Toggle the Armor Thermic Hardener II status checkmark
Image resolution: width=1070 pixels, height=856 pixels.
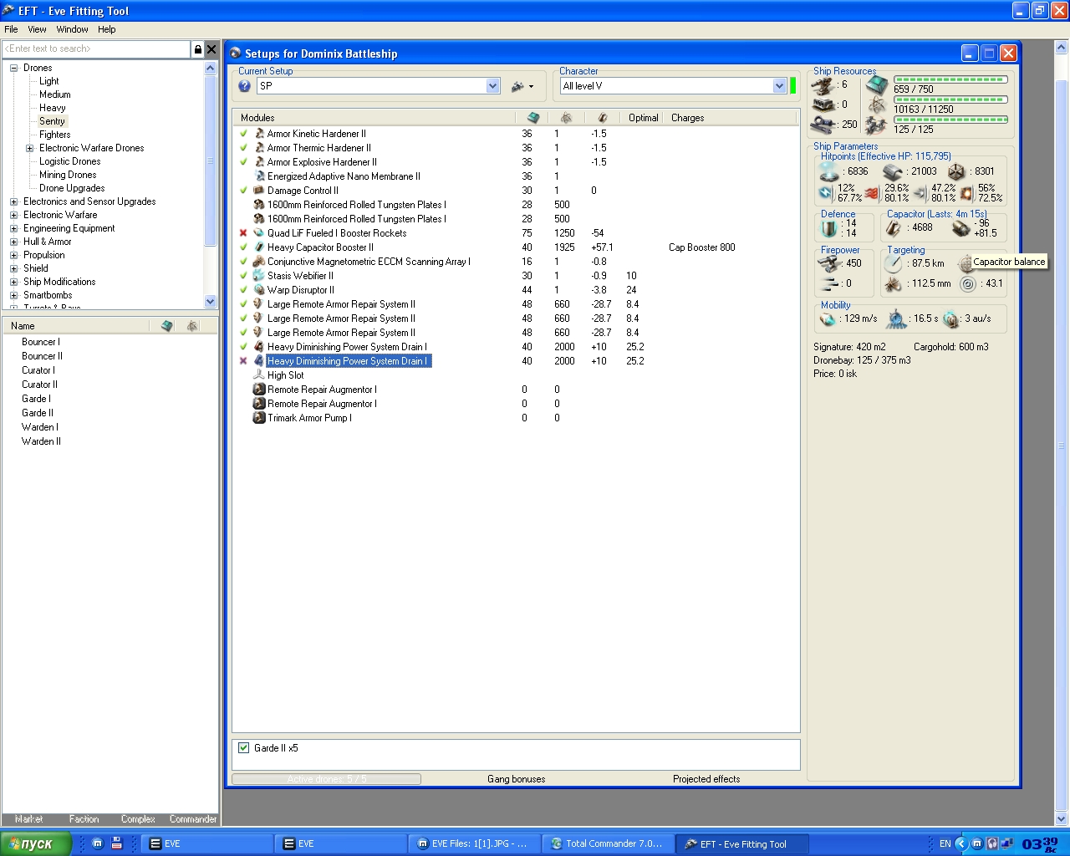coord(243,148)
